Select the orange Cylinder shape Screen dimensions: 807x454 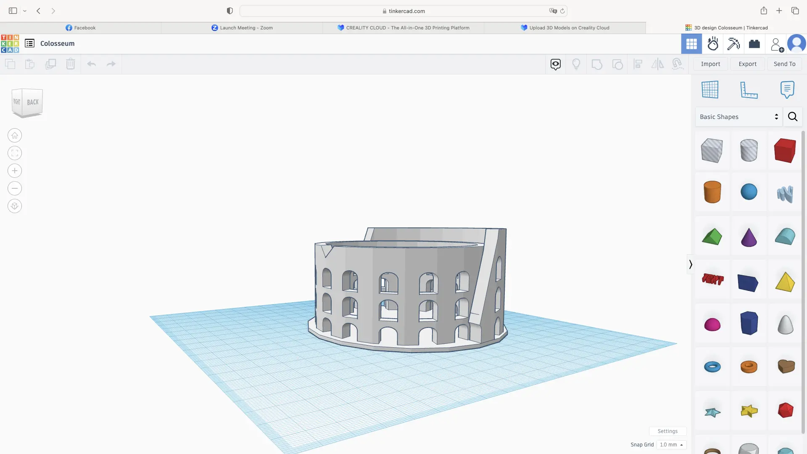point(712,192)
